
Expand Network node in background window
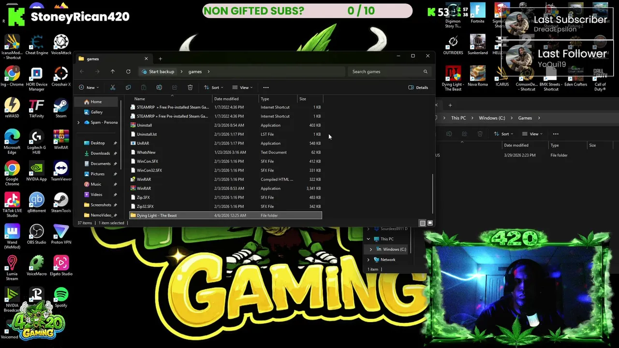click(x=368, y=260)
